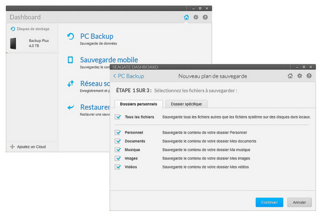Viewport: 322px width, 215px height.
Task: Open settings gear in Dashboard window
Action: coord(196,17)
